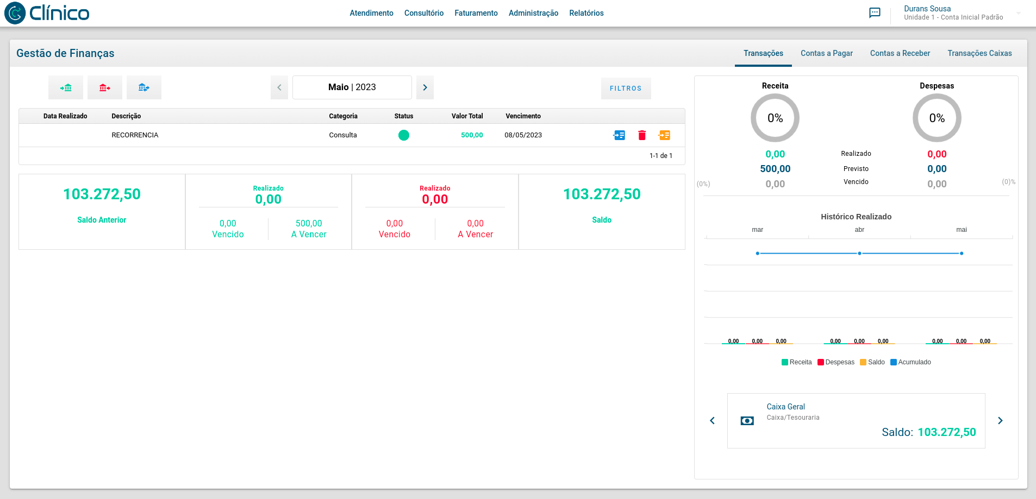Open the FILTROS button
The height and width of the screenshot is (499, 1036).
pyautogui.click(x=626, y=89)
